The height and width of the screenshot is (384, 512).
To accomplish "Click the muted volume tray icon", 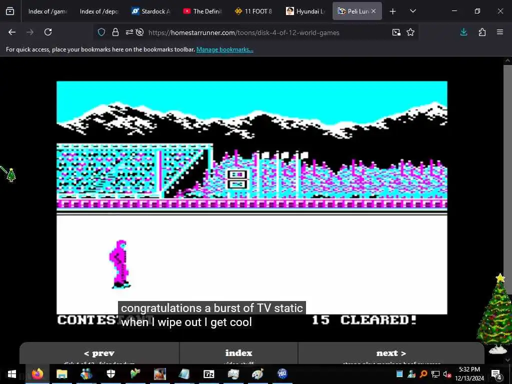I will click(446, 374).
